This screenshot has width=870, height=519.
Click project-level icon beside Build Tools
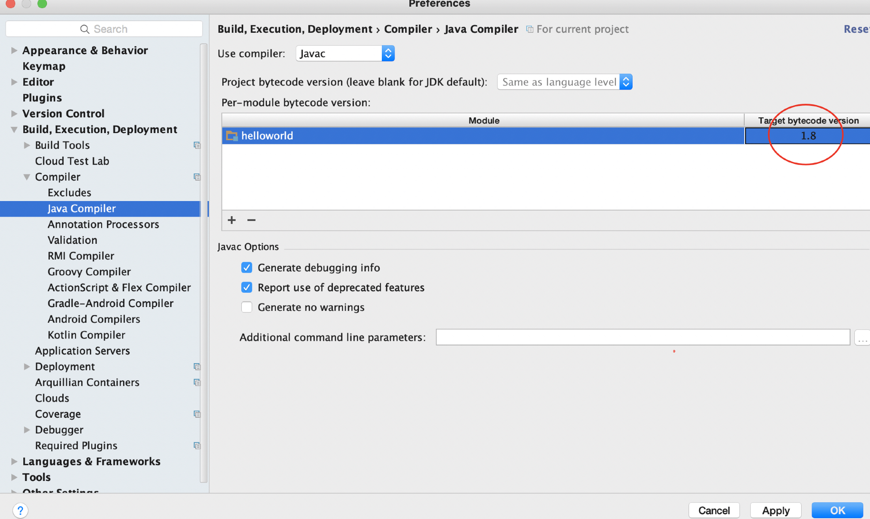click(197, 145)
